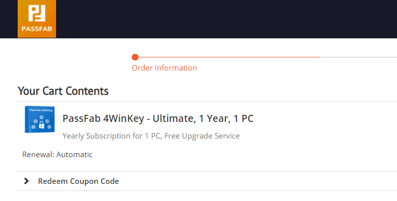This screenshot has width=397, height=201.
Task: Click the Automatic renewal value
Action: tap(74, 155)
